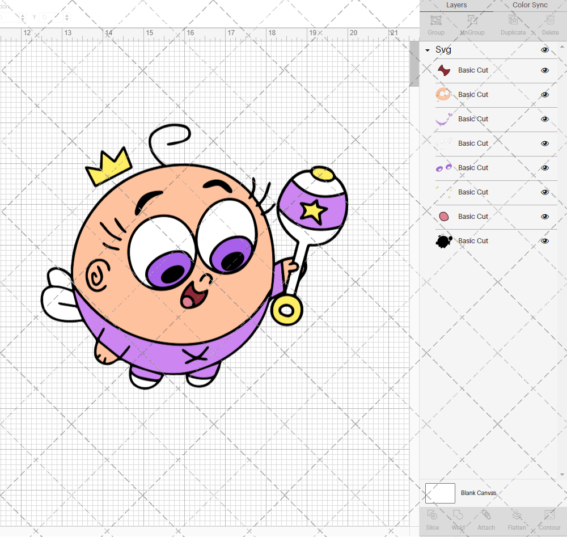Click the UnGroup icon

click(x=472, y=20)
